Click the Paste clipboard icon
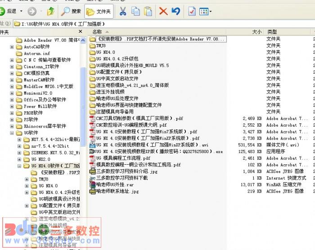Viewport: 315px width, 250px height. click(148, 11)
